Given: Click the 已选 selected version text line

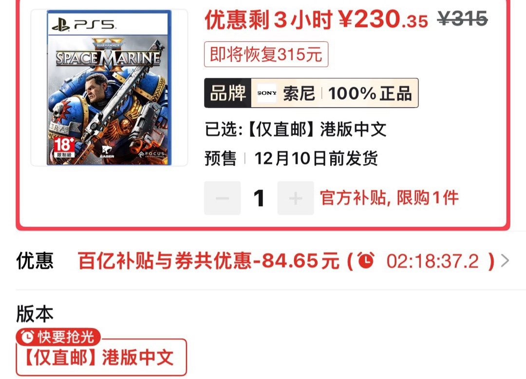Looking at the screenshot, I should pos(296,129).
